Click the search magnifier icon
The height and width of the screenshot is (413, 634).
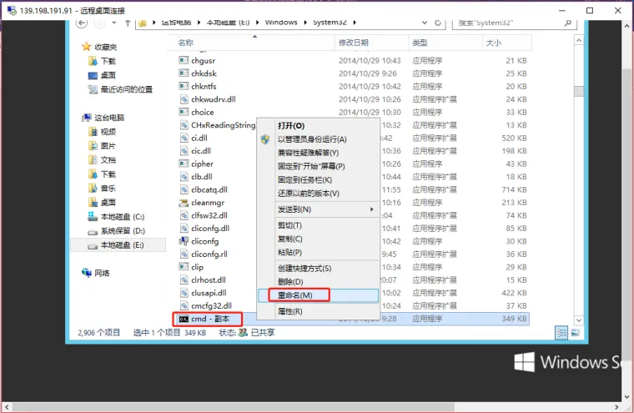[x=568, y=23]
